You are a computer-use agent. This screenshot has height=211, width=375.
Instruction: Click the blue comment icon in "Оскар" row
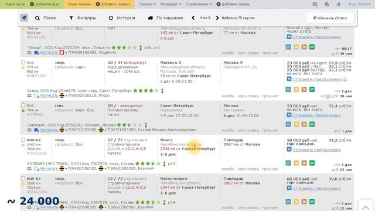pos(288,47)
